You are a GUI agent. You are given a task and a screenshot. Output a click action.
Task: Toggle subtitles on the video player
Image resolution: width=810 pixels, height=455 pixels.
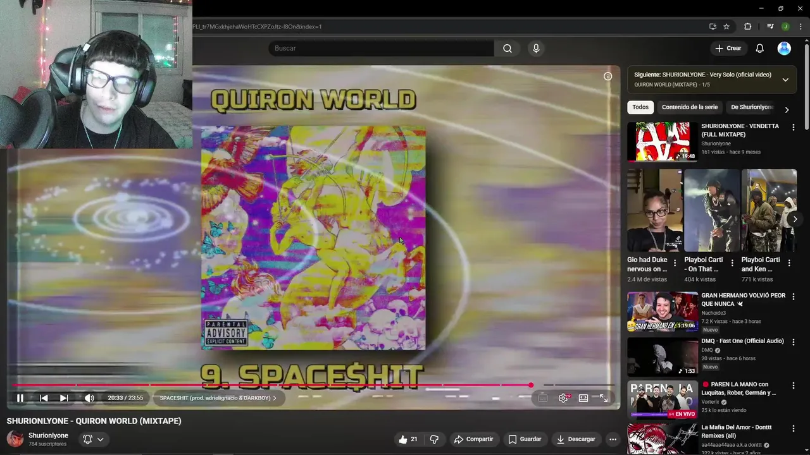click(x=542, y=398)
